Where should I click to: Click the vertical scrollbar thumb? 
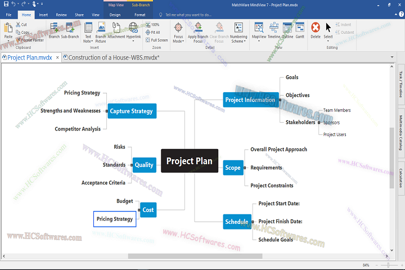pos(392,158)
